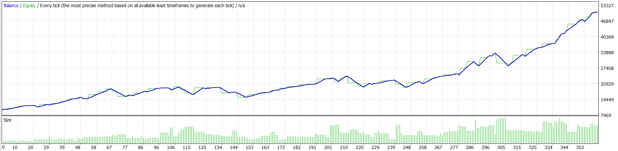Click x-axis label 296
The width and height of the screenshot is (618, 151).
(486, 147)
